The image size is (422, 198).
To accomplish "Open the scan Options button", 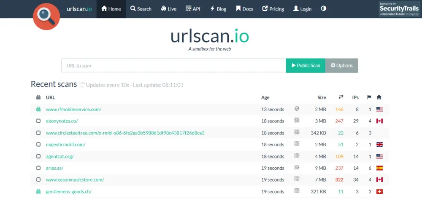I will pyautogui.click(x=341, y=66).
